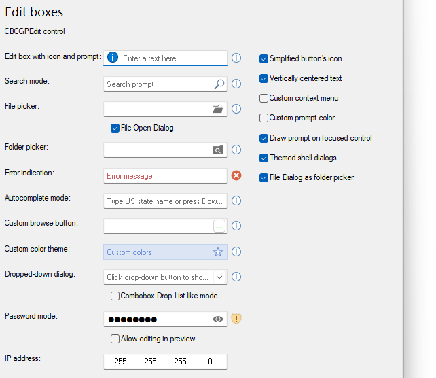Click the magnifier search icon in Search mode field
This screenshot has width=436, height=378.
click(x=219, y=84)
